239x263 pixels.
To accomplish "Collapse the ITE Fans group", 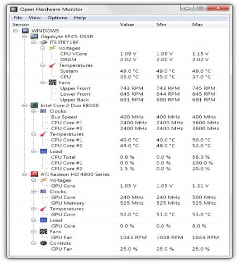I will [42, 82].
